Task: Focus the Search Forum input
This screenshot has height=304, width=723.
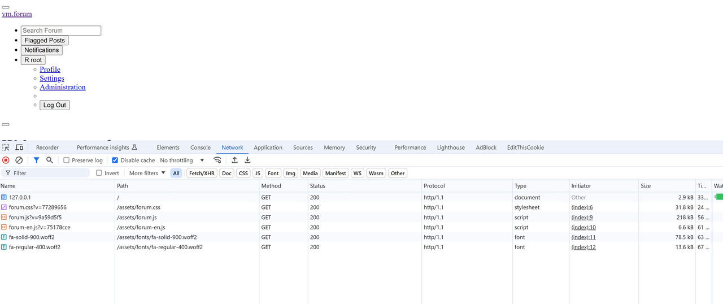Action: tap(61, 31)
